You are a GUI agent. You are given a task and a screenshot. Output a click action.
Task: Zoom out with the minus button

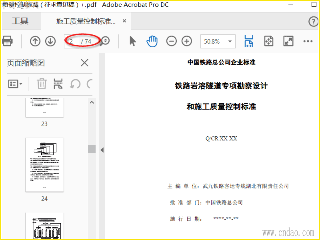(x=172, y=41)
